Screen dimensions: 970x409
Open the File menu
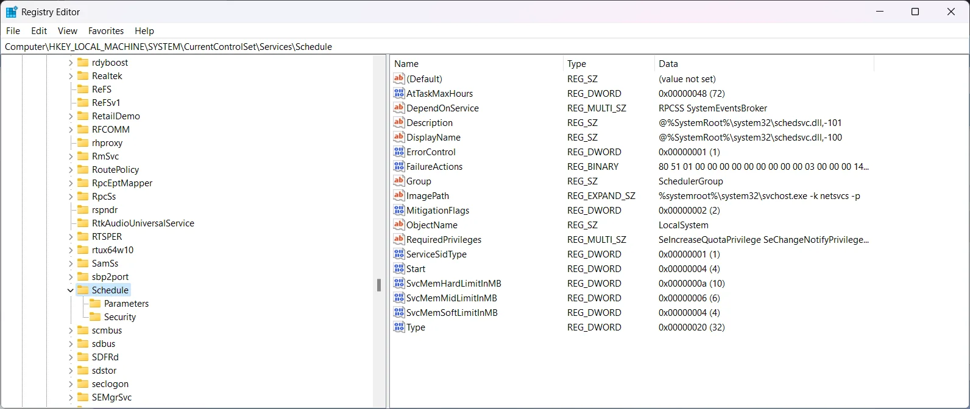tap(13, 30)
